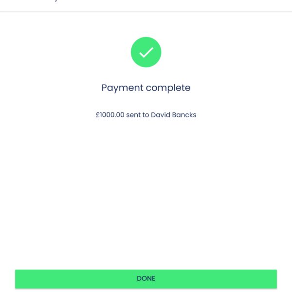Click the words "sent to"
The height and width of the screenshot is (292, 292).
click(x=138, y=115)
